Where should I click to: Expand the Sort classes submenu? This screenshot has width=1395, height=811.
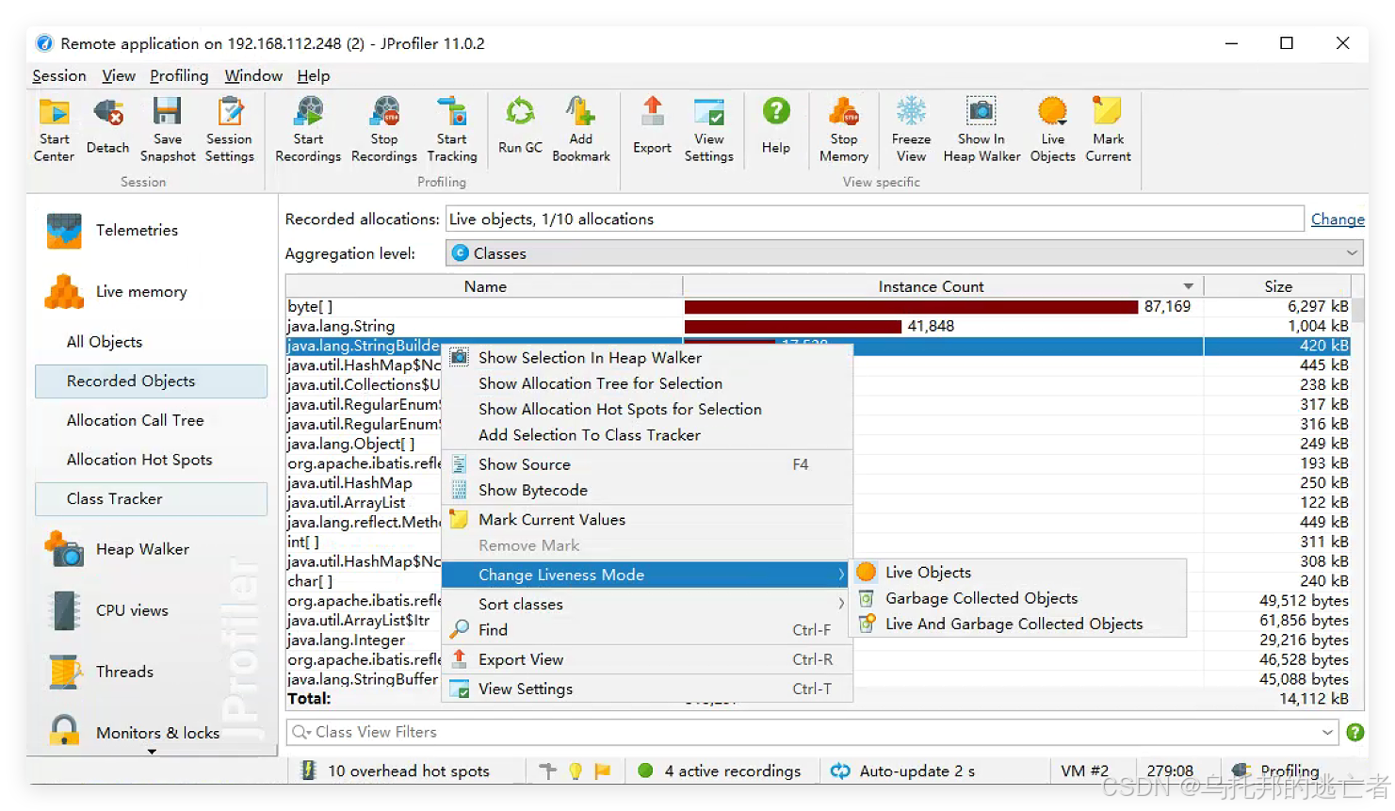coord(647,604)
